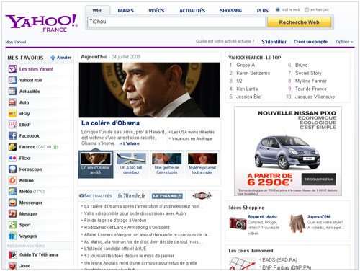The height and width of the screenshot is (271, 360).
Task: Select the Web search tab
Action: [x=97, y=11]
